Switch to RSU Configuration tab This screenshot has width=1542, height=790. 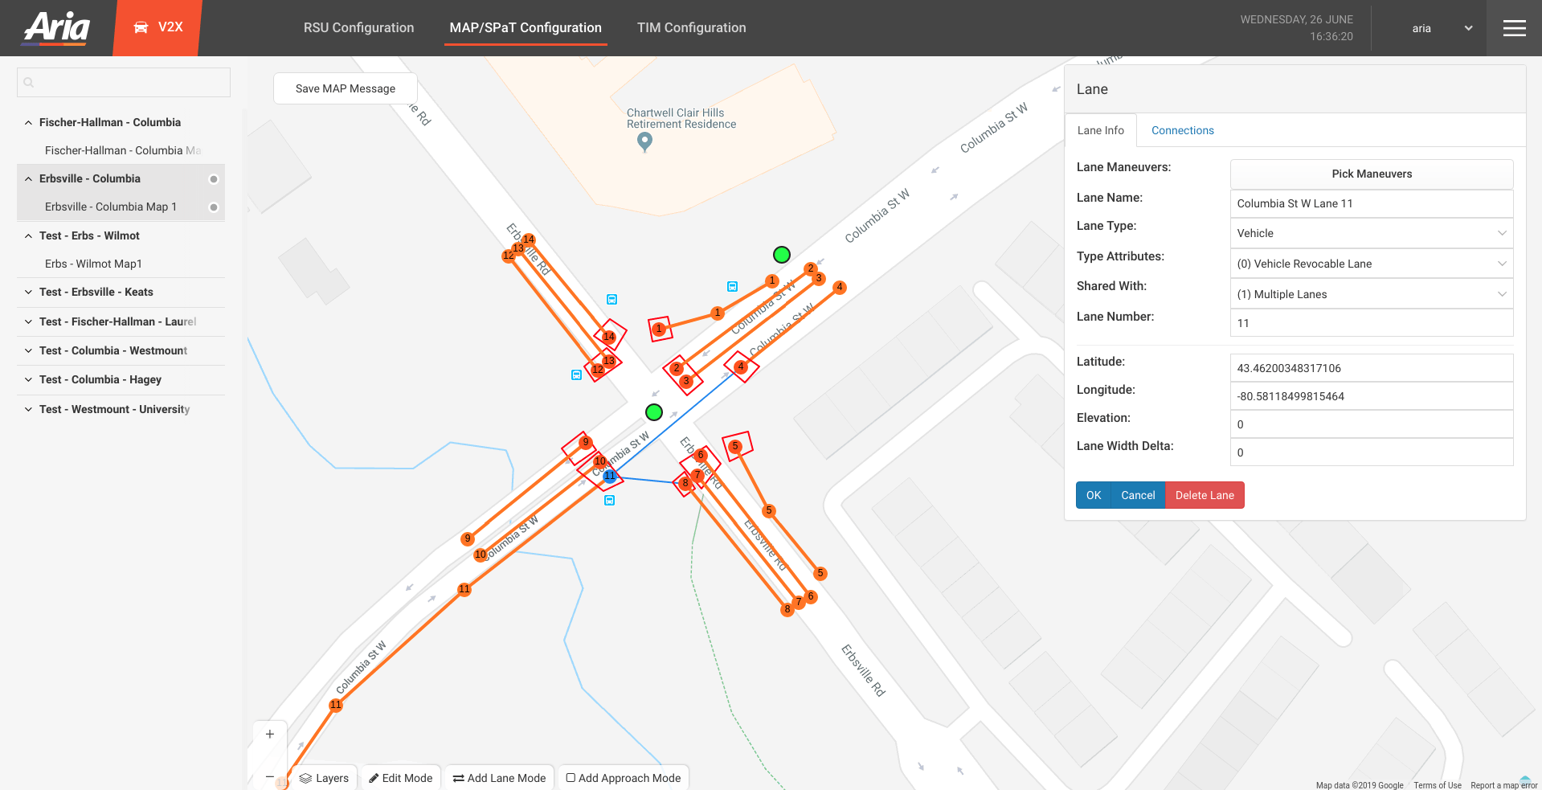coord(358,27)
